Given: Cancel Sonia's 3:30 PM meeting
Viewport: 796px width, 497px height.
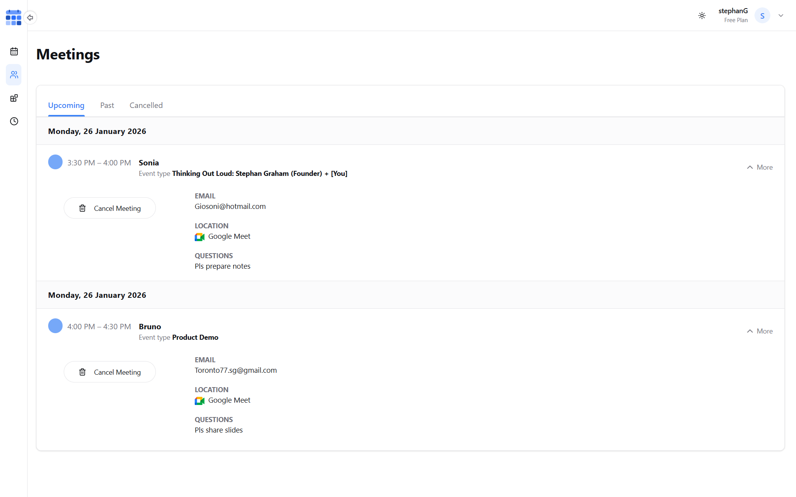Looking at the screenshot, I should [110, 208].
